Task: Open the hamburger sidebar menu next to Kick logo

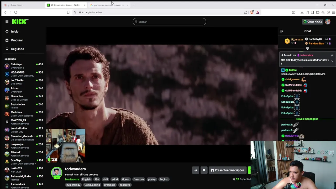Action: (7, 22)
